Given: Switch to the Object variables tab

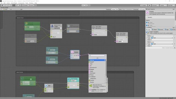Looking at the screenshot, I should 154,29.
